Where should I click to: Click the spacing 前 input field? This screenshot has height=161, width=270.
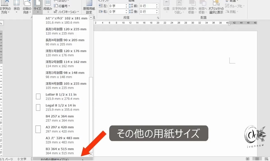147,6
